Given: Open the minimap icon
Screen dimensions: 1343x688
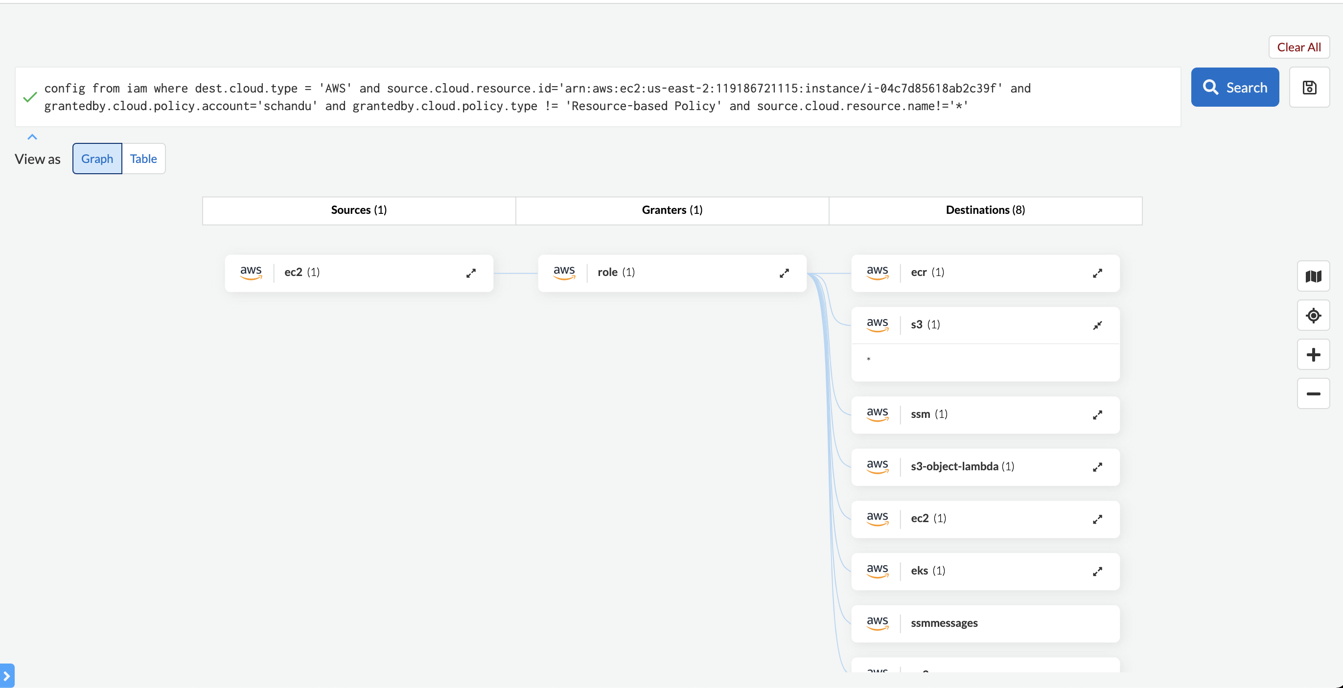Looking at the screenshot, I should tap(1313, 276).
